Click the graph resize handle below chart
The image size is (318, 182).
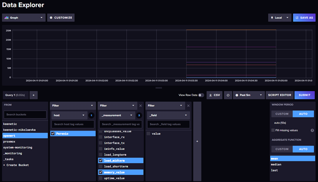point(159,88)
